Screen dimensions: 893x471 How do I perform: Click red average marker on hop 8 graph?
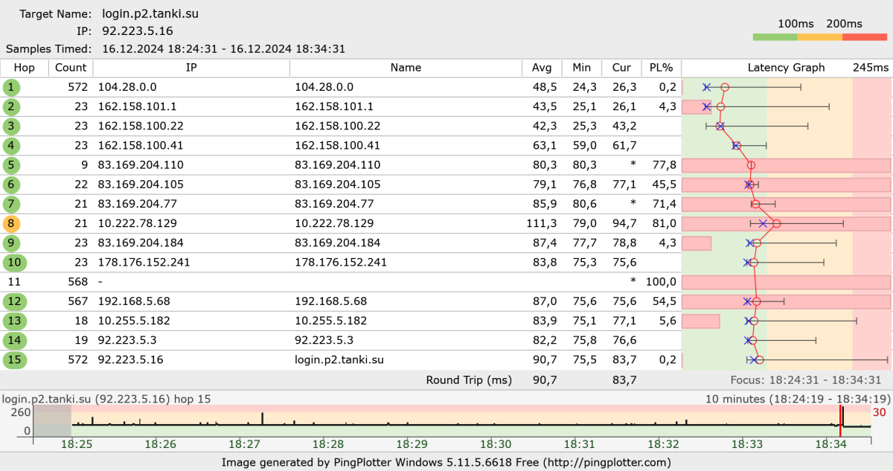point(776,223)
